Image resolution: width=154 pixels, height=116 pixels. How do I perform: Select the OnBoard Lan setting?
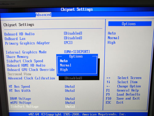(x=15, y=39)
